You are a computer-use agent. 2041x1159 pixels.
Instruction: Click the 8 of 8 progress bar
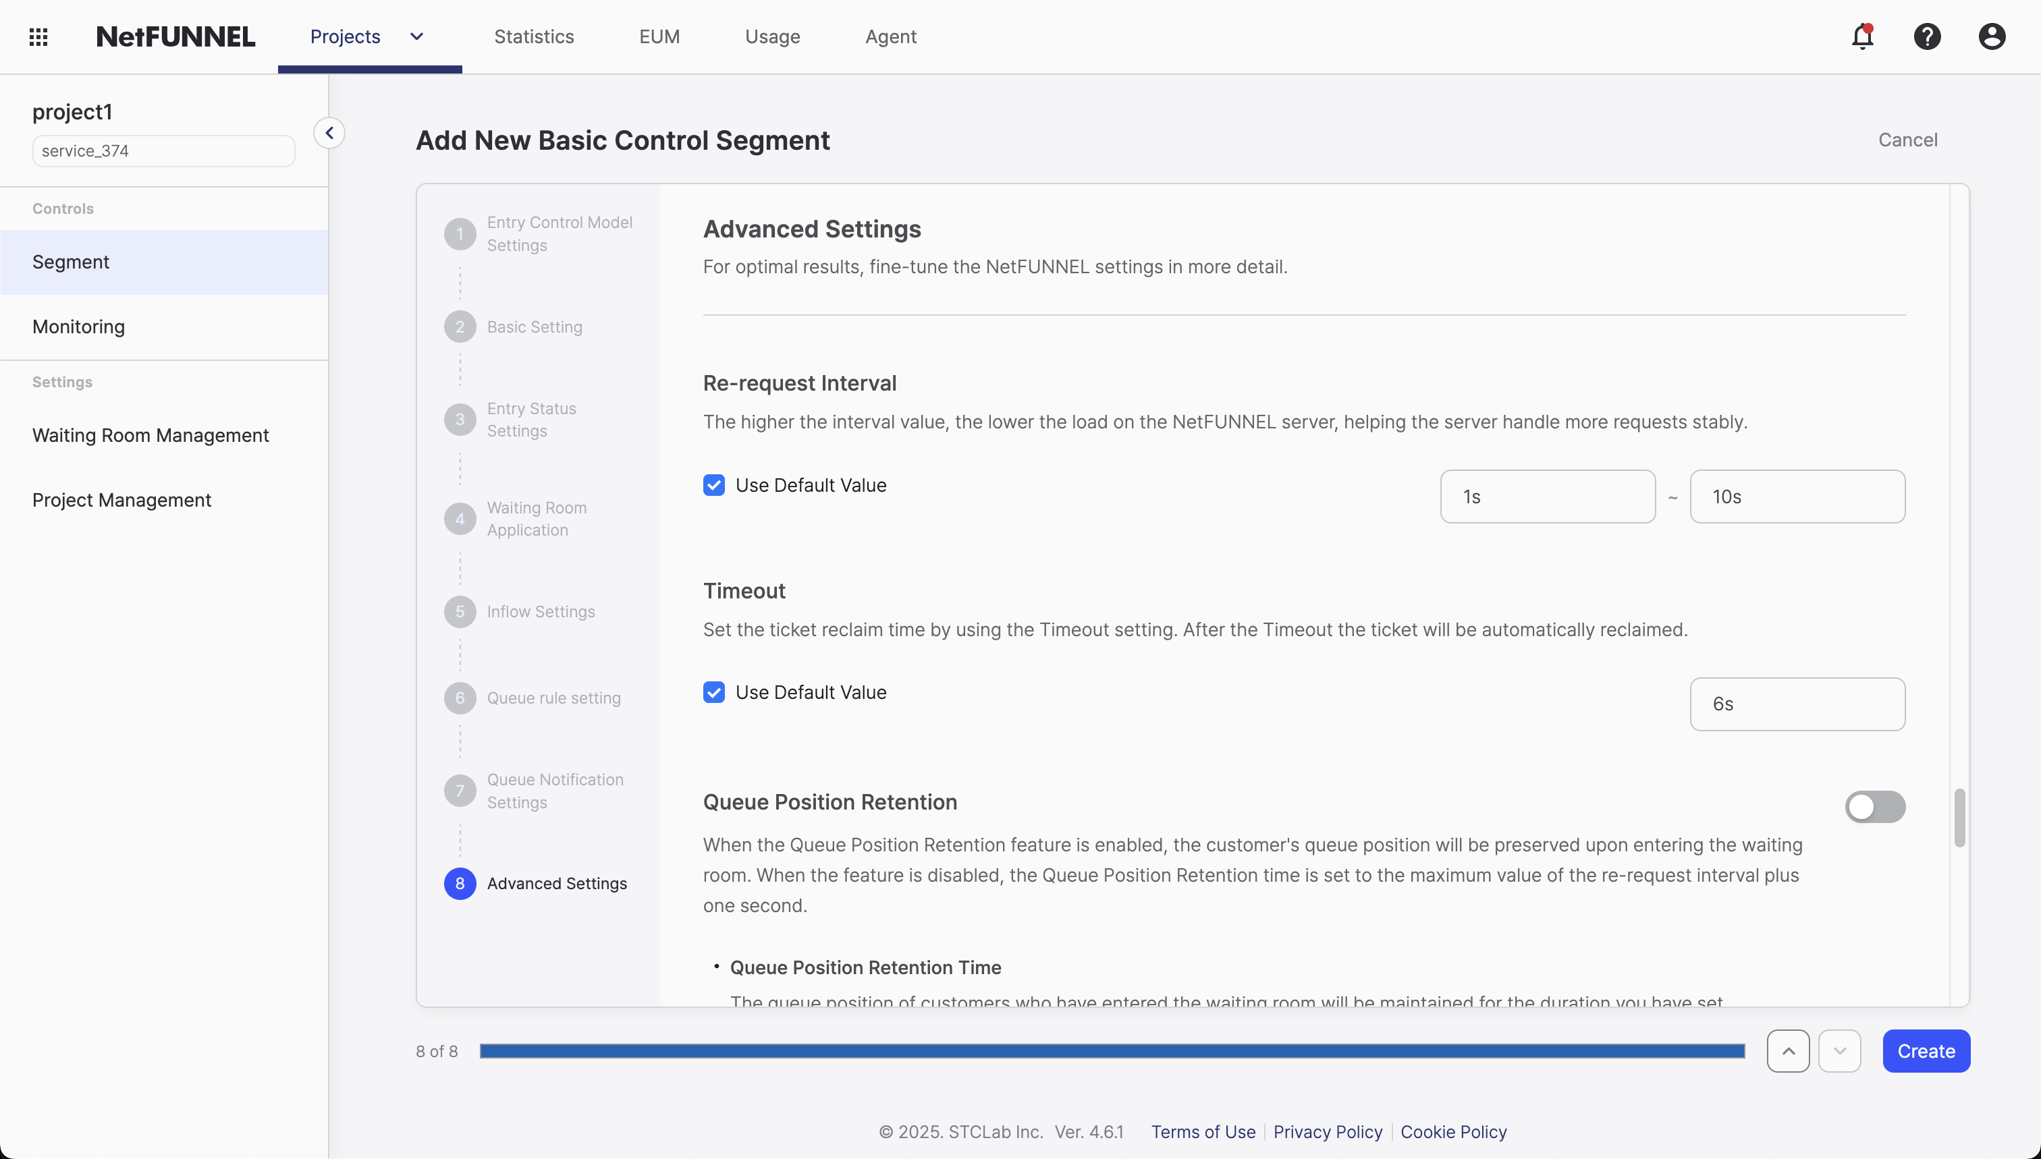pyautogui.click(x=1112, y=1051)
